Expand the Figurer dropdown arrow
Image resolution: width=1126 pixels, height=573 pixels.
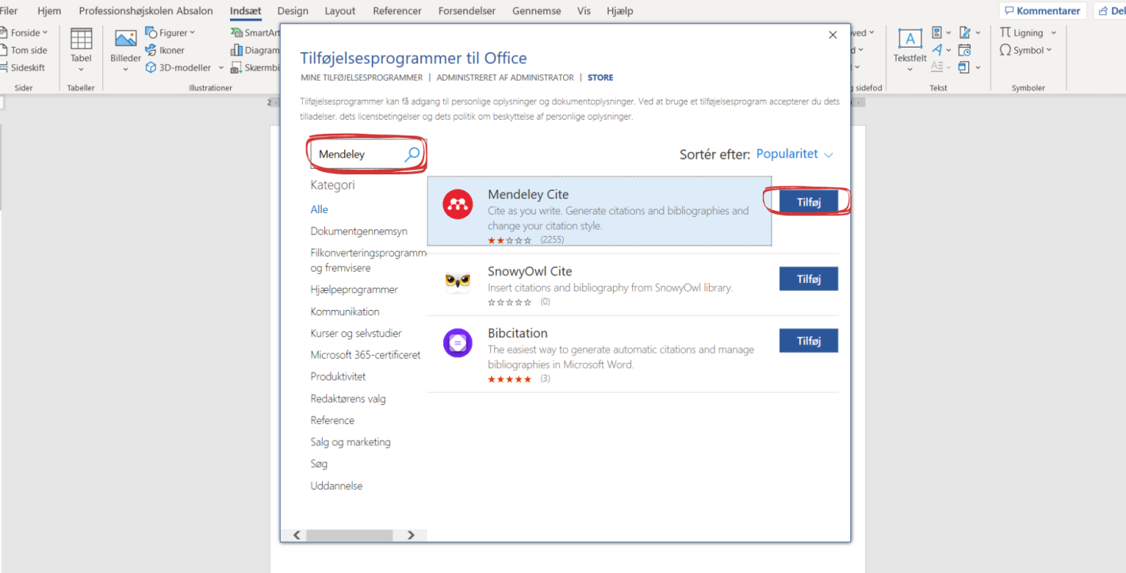[x=193, y=32]
